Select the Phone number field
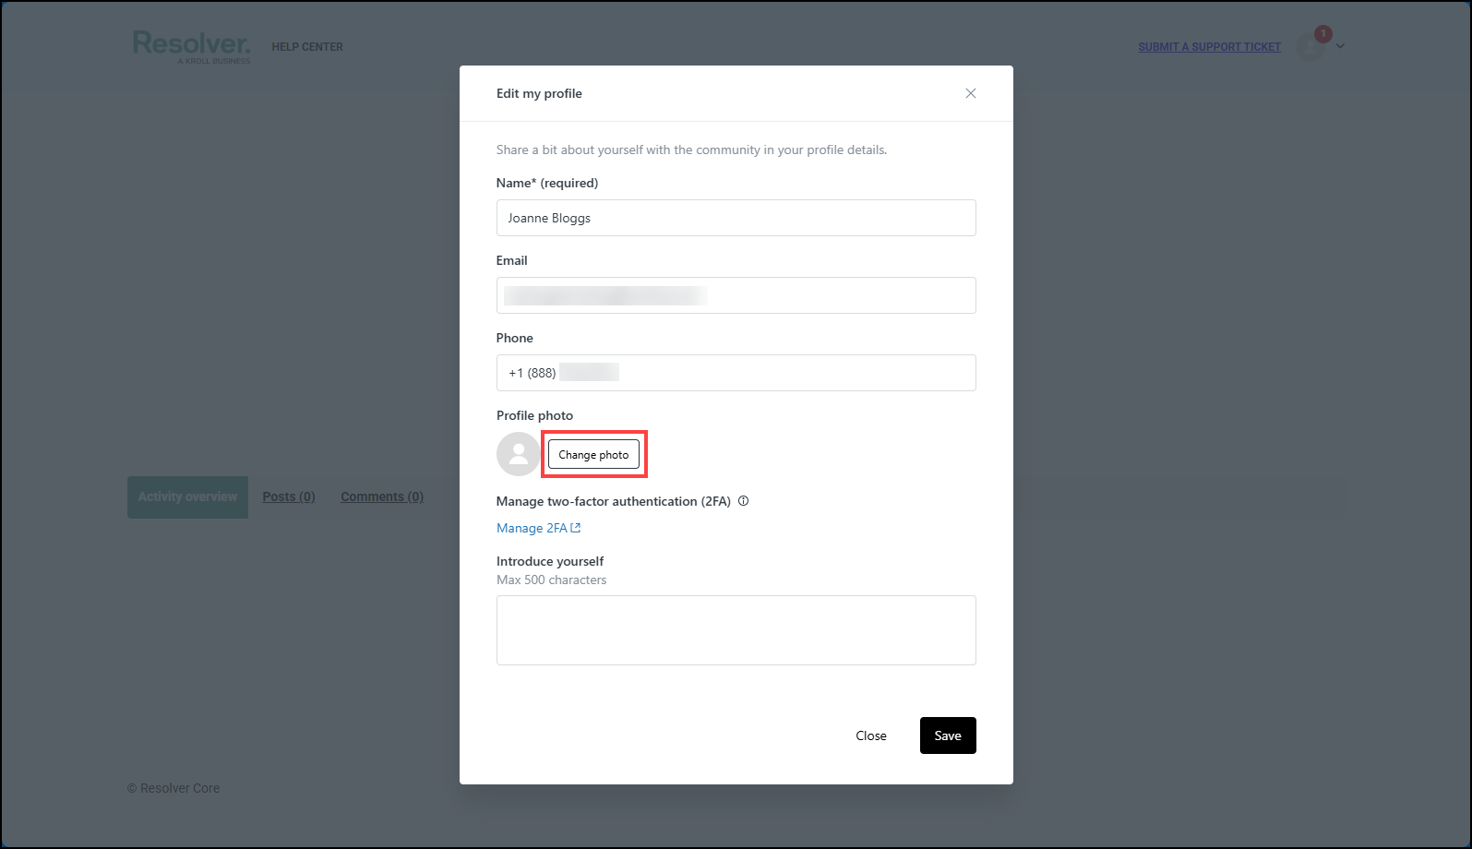1472x849 pixels. [736, 373]
